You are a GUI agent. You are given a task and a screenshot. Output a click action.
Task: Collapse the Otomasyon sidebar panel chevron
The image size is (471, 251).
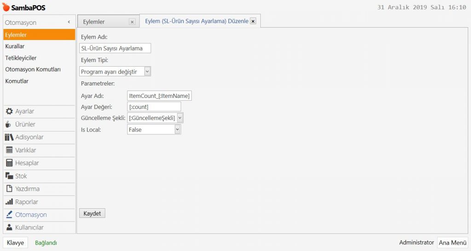point(69,22)
